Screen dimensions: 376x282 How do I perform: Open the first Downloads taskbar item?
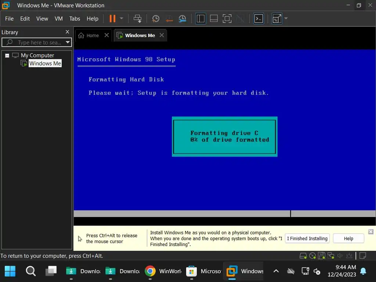[x=83, y=271]
